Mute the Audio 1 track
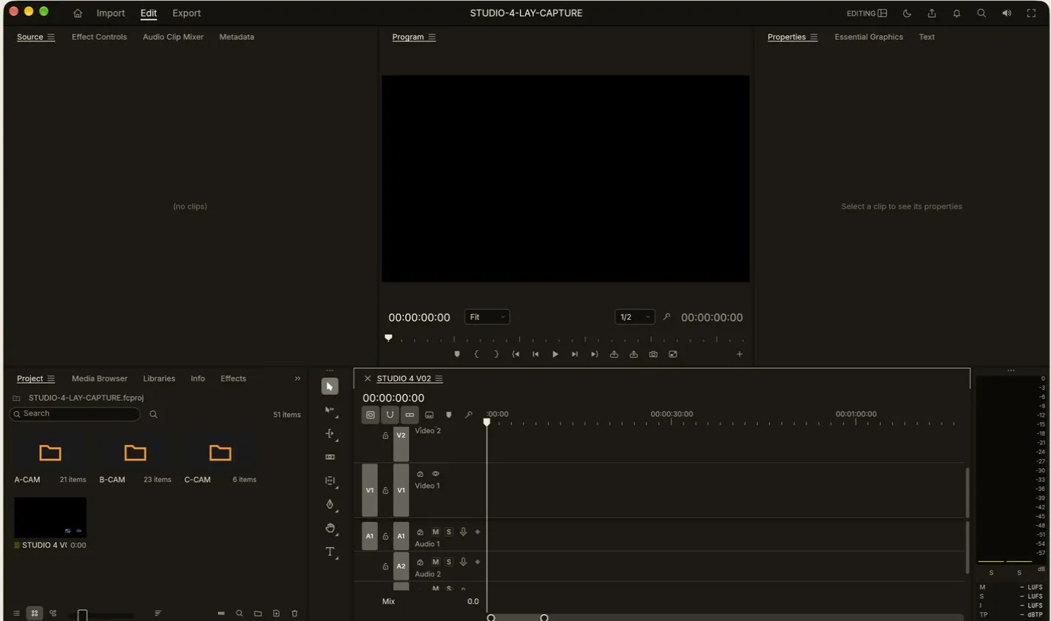The height and width of the screenshot is (621, 1051). [x=436, y=532]
